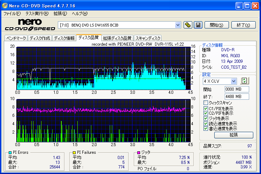The width and height of the screenshot is (261, 174).
Task: Open the ファイル(F) menu
Action: pyautogui.click(x=12, y=14)
